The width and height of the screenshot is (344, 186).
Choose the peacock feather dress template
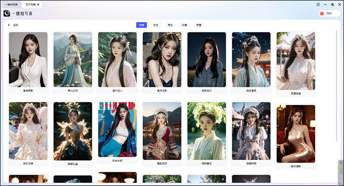click(72, 131)
